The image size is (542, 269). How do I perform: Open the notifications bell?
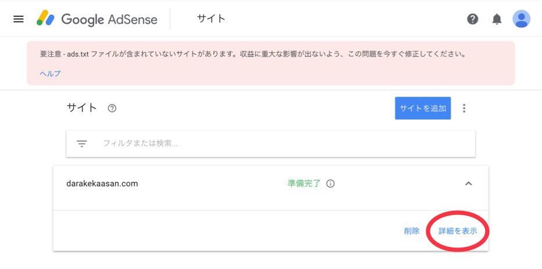pos(497,19)
